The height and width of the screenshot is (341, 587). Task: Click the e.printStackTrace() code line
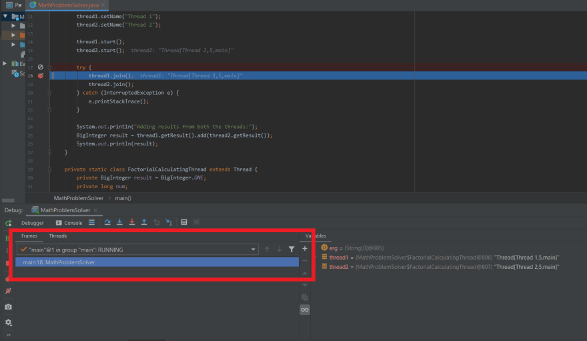pyautogui.click(x=119, y=101)
